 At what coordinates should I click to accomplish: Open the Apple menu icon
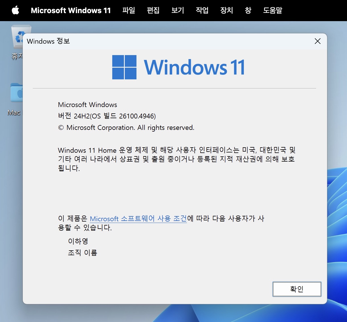pos(15,10)
